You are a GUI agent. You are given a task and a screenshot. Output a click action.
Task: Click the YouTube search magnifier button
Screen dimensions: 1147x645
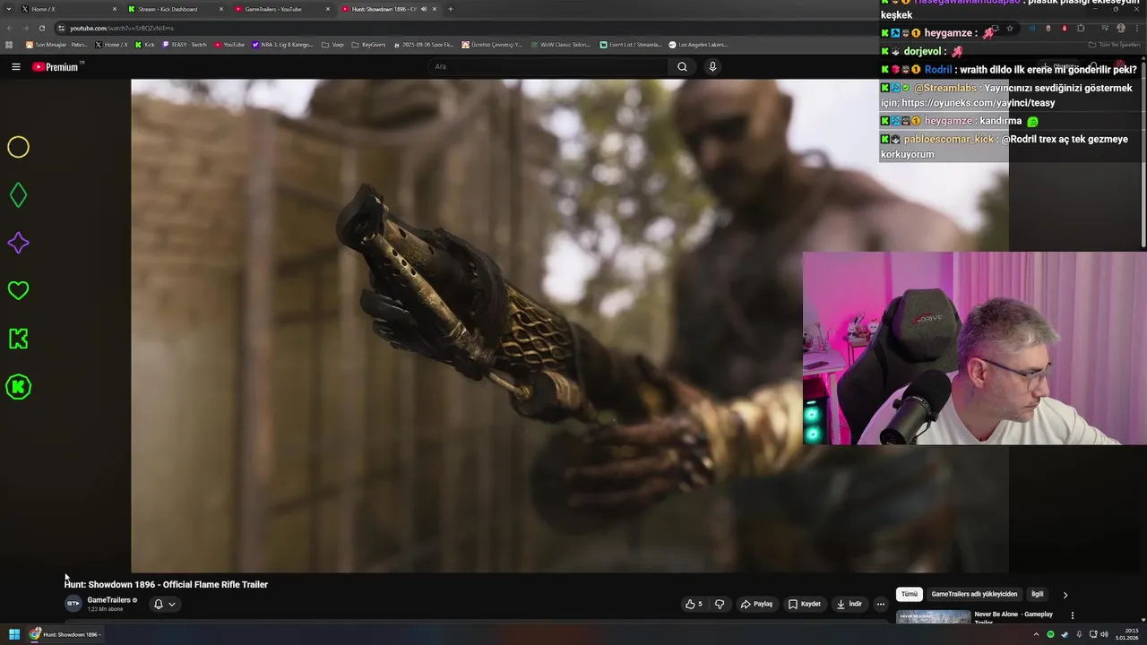(682, 66)
